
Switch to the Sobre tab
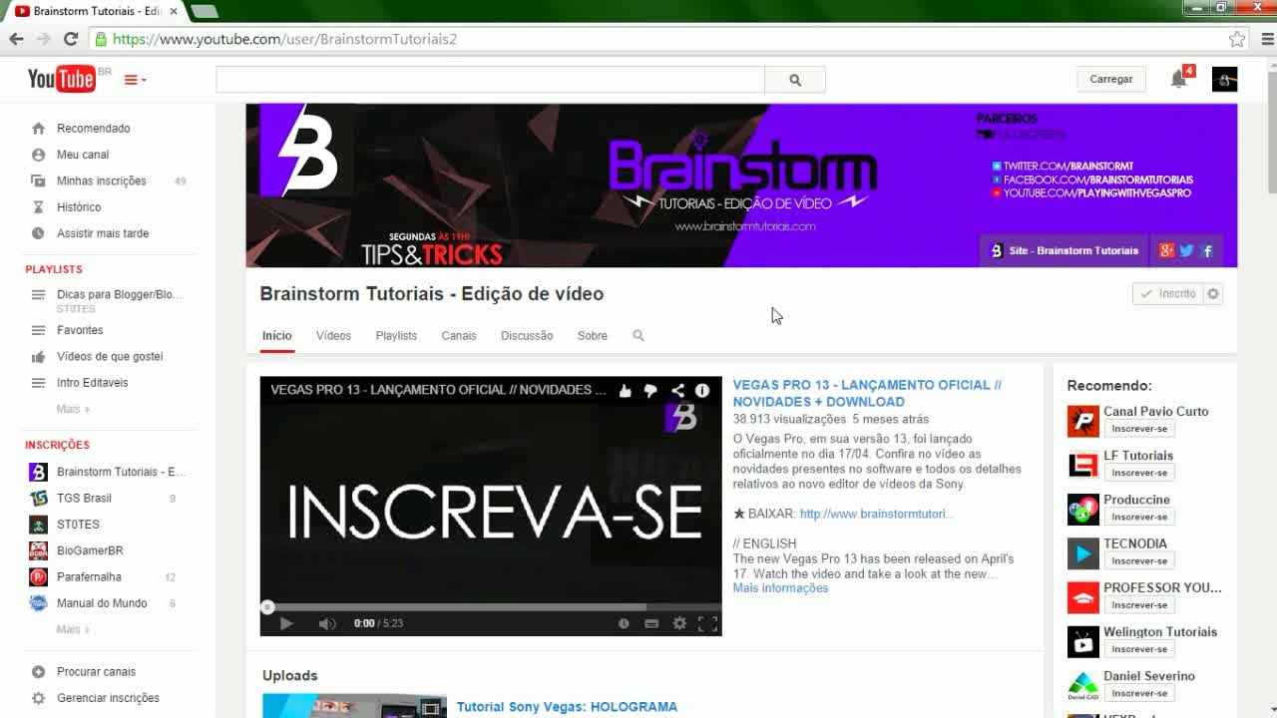point(593,336)
